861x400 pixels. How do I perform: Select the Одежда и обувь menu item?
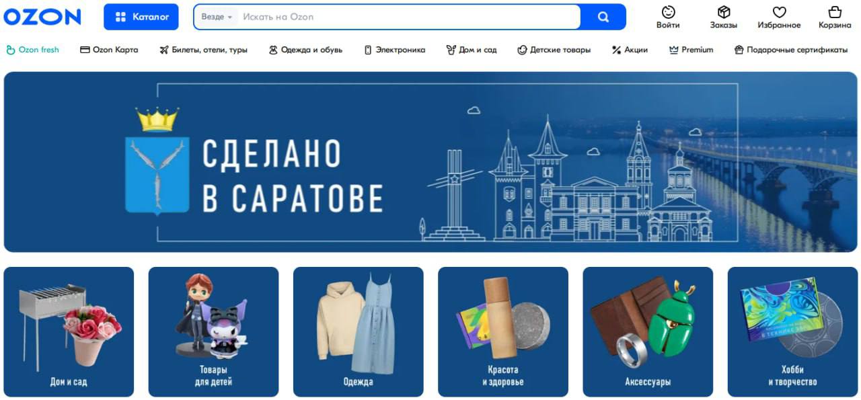coord(305,50)
